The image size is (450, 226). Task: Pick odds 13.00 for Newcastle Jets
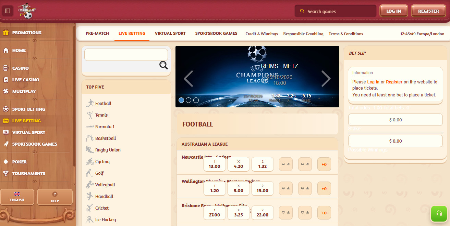coord(215,164)
